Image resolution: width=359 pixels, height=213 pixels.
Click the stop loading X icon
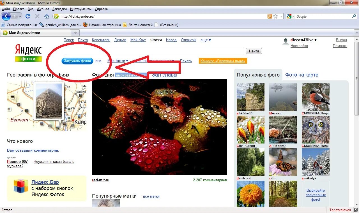pos(37,16)
